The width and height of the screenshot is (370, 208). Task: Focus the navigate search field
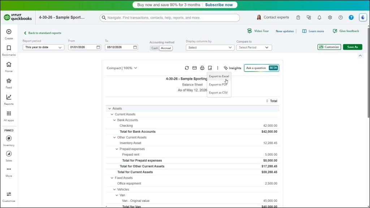point(170,18)
